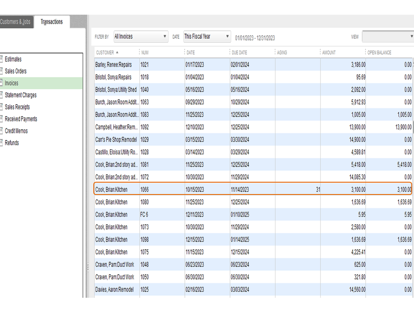Switch to the Customers & Jobs tab
Viewport: 414px width, 310px height.
pyautogui.click(x=15, y=22)
